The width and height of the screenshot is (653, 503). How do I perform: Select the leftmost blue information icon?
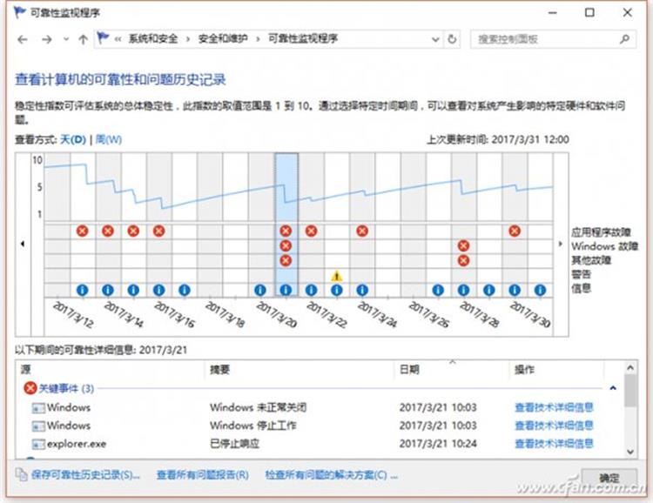(82, 290)
